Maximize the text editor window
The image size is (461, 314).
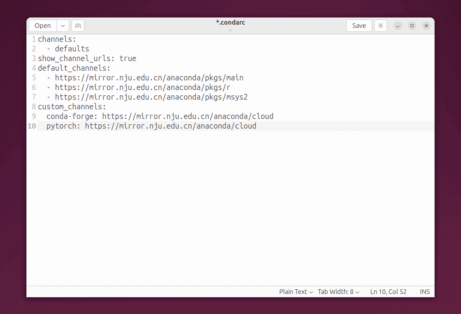(x=412, y=26)
